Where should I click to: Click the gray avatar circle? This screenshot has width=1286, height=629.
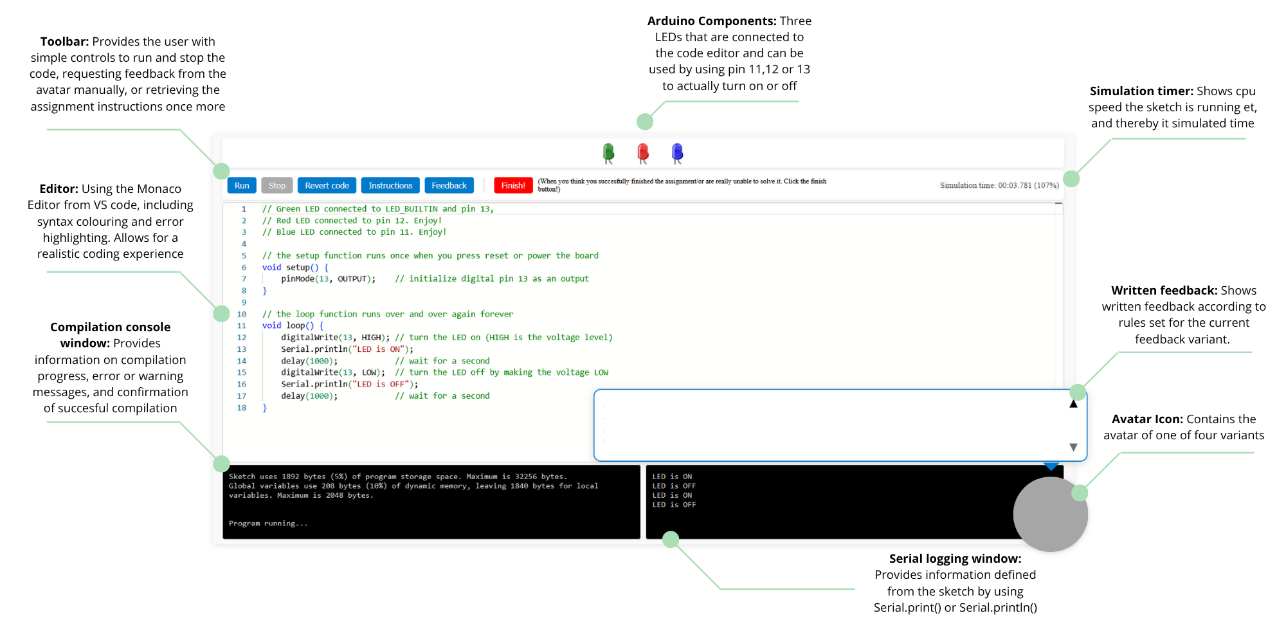(x=1050, y=514)
